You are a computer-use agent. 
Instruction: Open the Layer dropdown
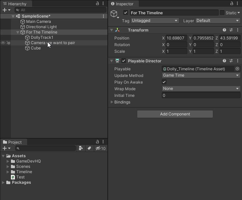[x=218, y=21]
